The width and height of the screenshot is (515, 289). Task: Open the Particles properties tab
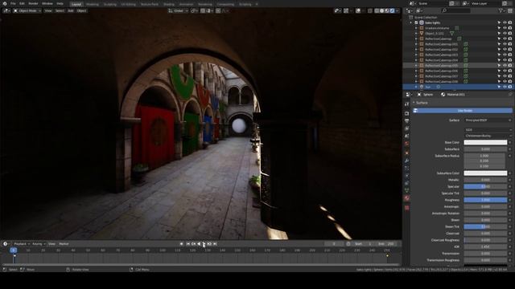click(x=407, y=168)
